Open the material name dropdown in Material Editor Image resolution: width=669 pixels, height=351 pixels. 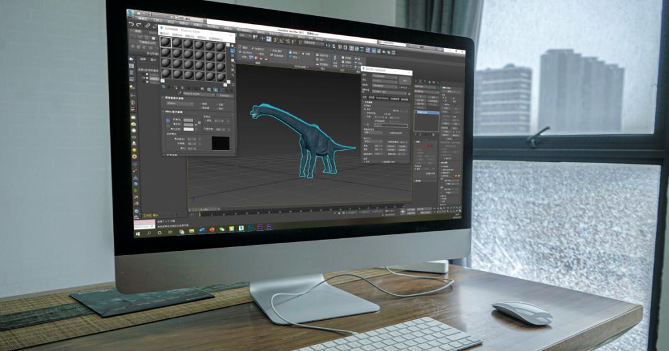point(198,94)
